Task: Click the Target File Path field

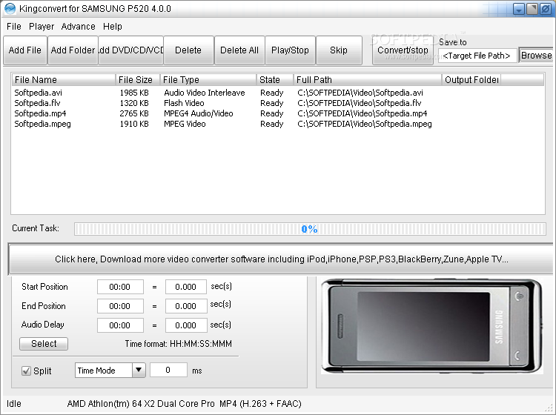Action: click(477, 56)
